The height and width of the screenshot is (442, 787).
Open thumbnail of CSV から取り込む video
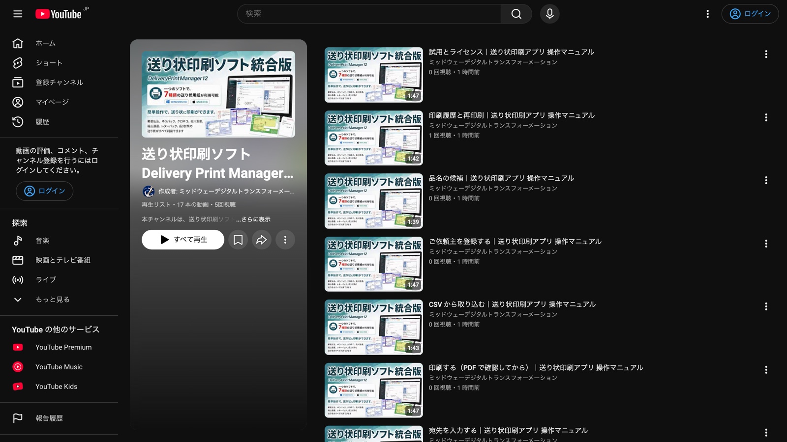tap(374, 327)
